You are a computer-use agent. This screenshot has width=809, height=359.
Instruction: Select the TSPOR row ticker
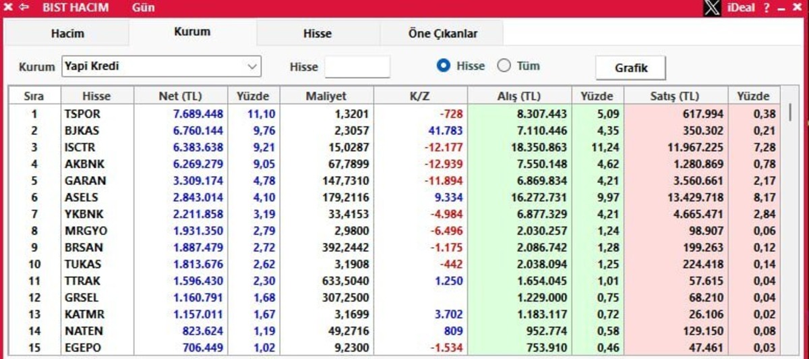coord(82,114)
